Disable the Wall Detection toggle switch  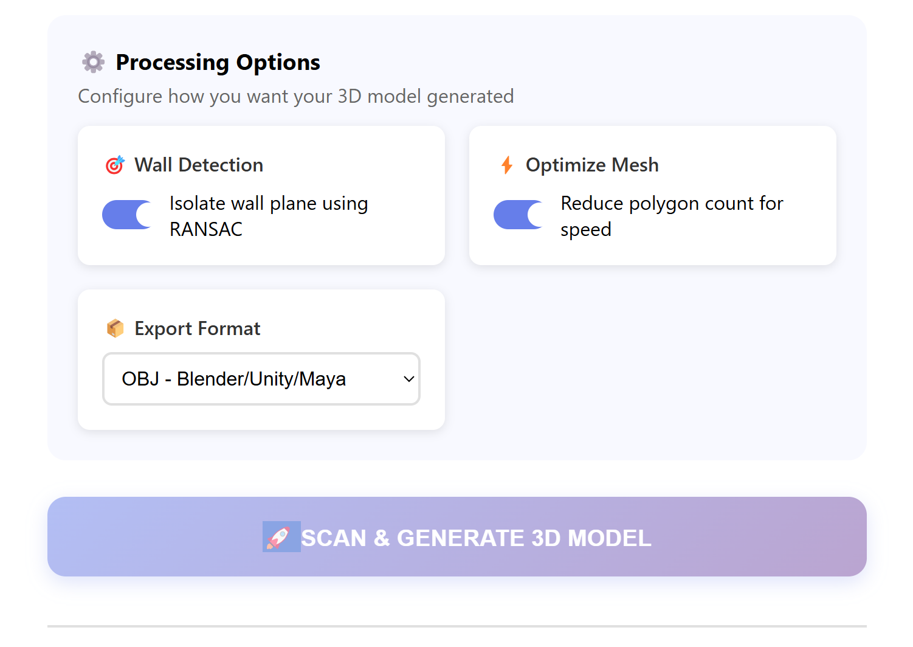127,215
